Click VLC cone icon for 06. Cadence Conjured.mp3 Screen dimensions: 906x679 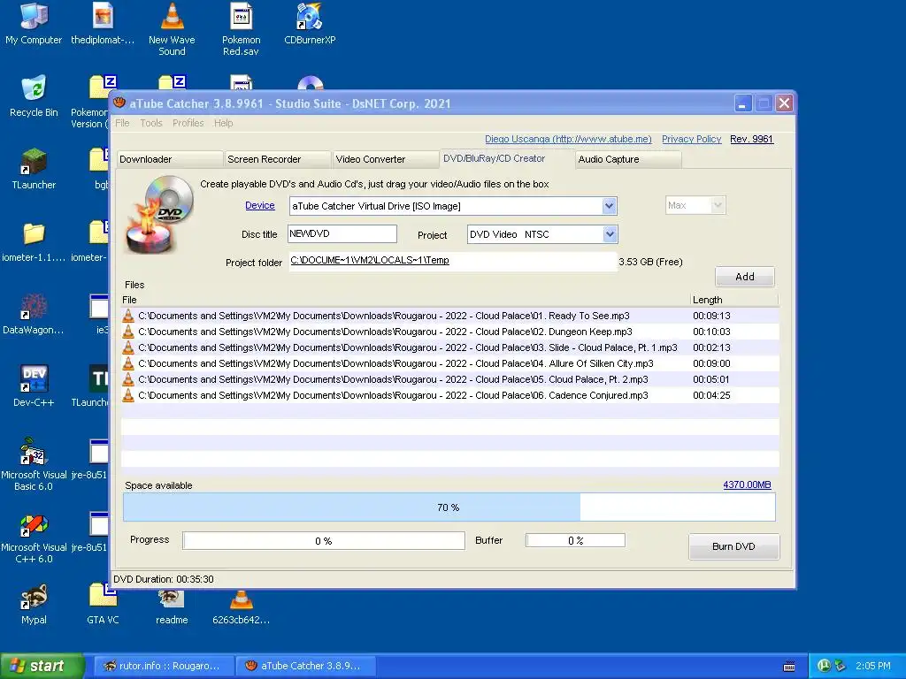click(x=128, y=395)
